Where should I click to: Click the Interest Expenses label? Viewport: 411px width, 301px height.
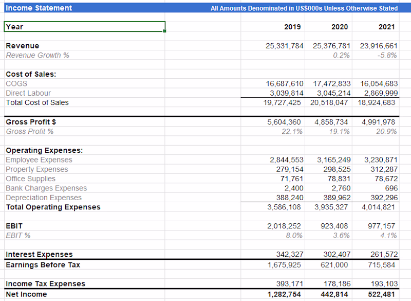tap(39, 254)
